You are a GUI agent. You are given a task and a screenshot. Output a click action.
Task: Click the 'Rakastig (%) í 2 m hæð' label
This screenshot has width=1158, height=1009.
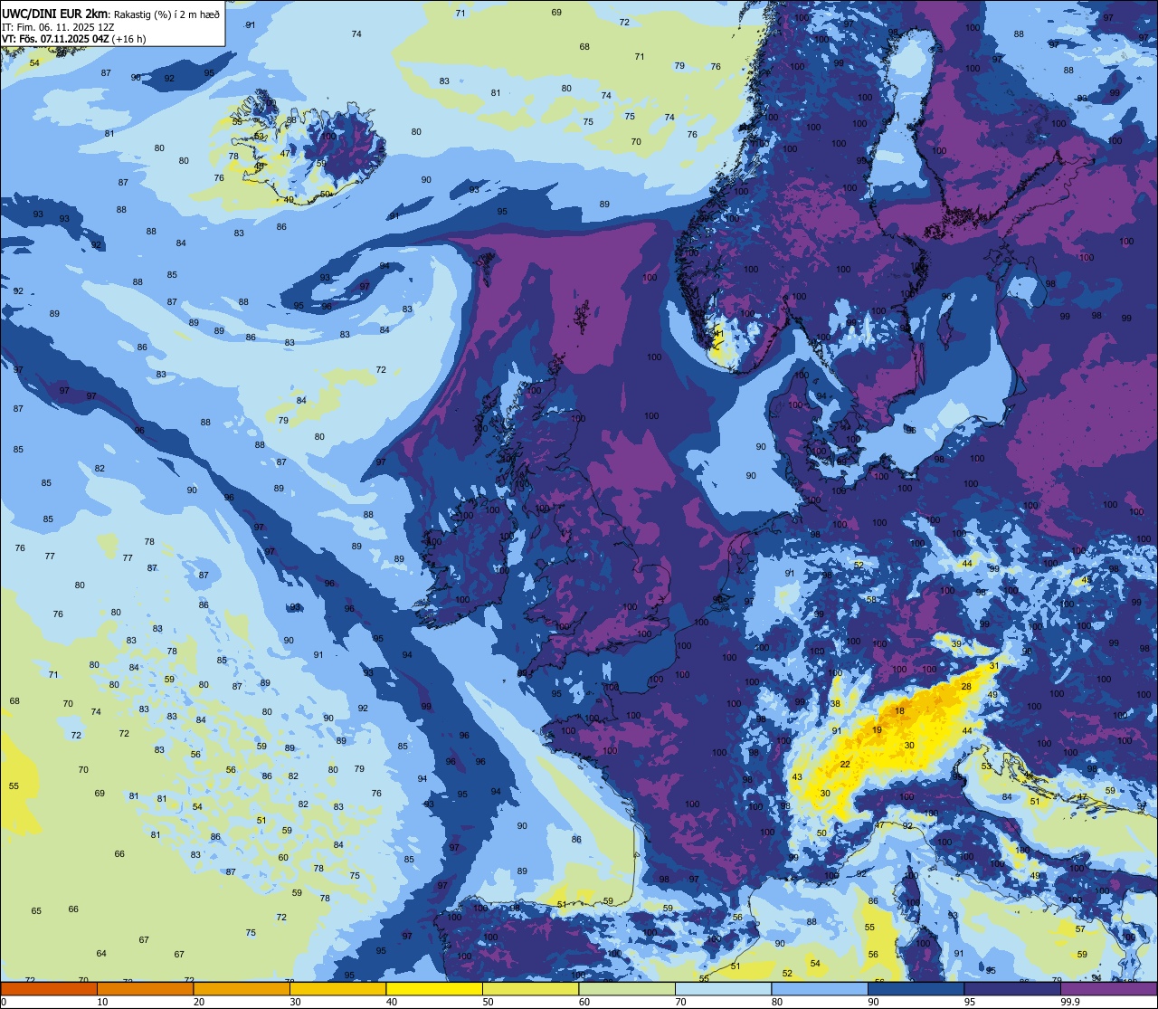pos(166,14)
